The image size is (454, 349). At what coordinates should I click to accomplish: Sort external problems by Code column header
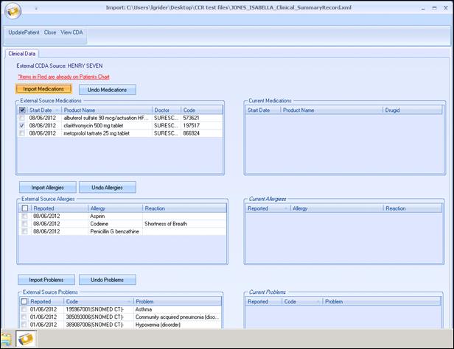97,301
